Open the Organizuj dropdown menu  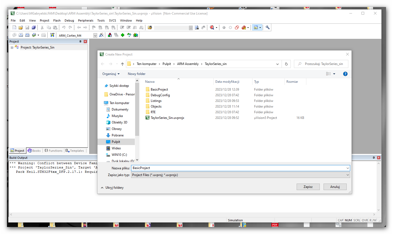[x=111, y=74]
